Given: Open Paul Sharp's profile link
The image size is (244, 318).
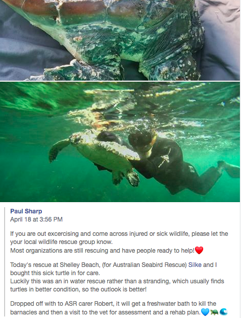Looking at the screenshot, I should click(x=26, y=211).
